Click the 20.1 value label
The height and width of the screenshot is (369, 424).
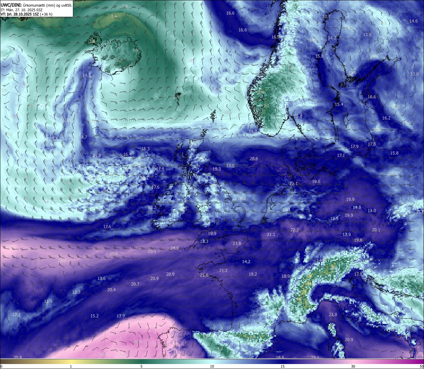click(x=376, y=230)
